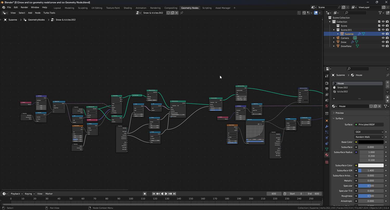Toggle the node editor overlay button
Viewport: 390px width, 210px height.
[316, 13]
